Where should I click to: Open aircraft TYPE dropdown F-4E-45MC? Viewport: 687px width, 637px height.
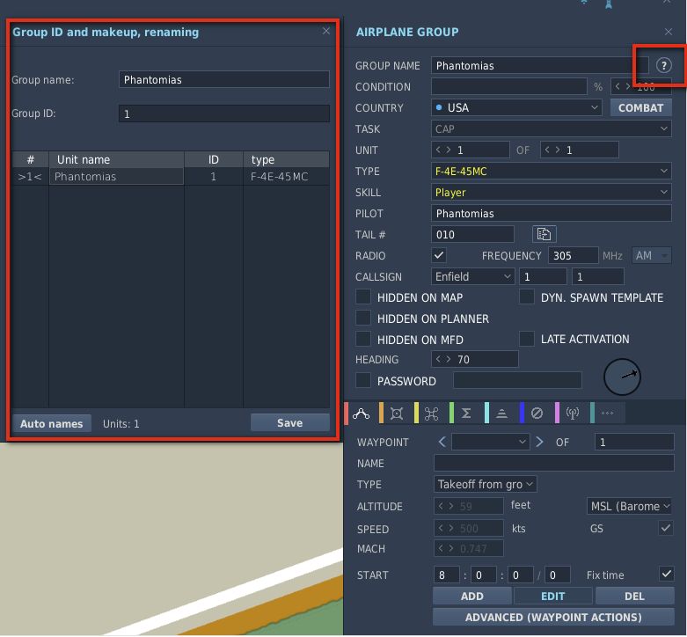pos(552,171)
